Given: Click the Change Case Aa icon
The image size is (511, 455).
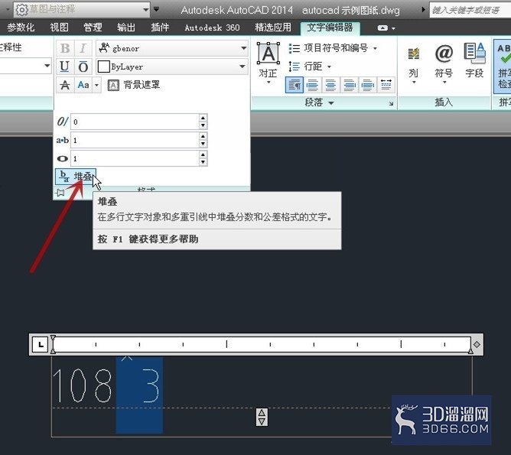Looking at the screenshot, I should click(x=83, y=86).
